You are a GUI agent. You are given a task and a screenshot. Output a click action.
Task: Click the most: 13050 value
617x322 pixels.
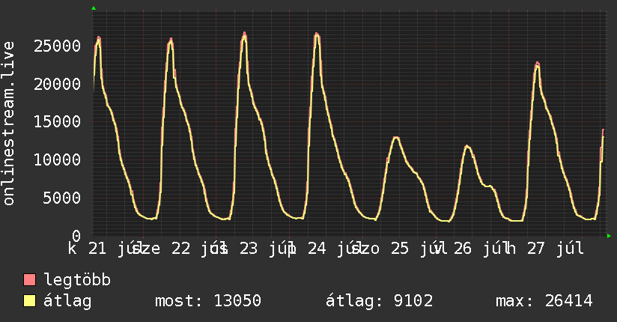coord(208,301)
